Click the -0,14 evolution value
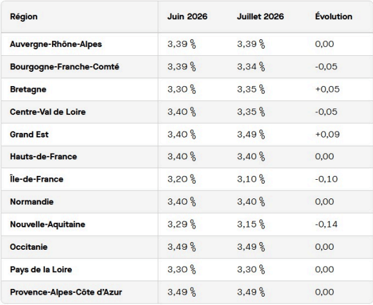This screenshot has height=305, width=373. pyautogui.click(x=326, y=224)
